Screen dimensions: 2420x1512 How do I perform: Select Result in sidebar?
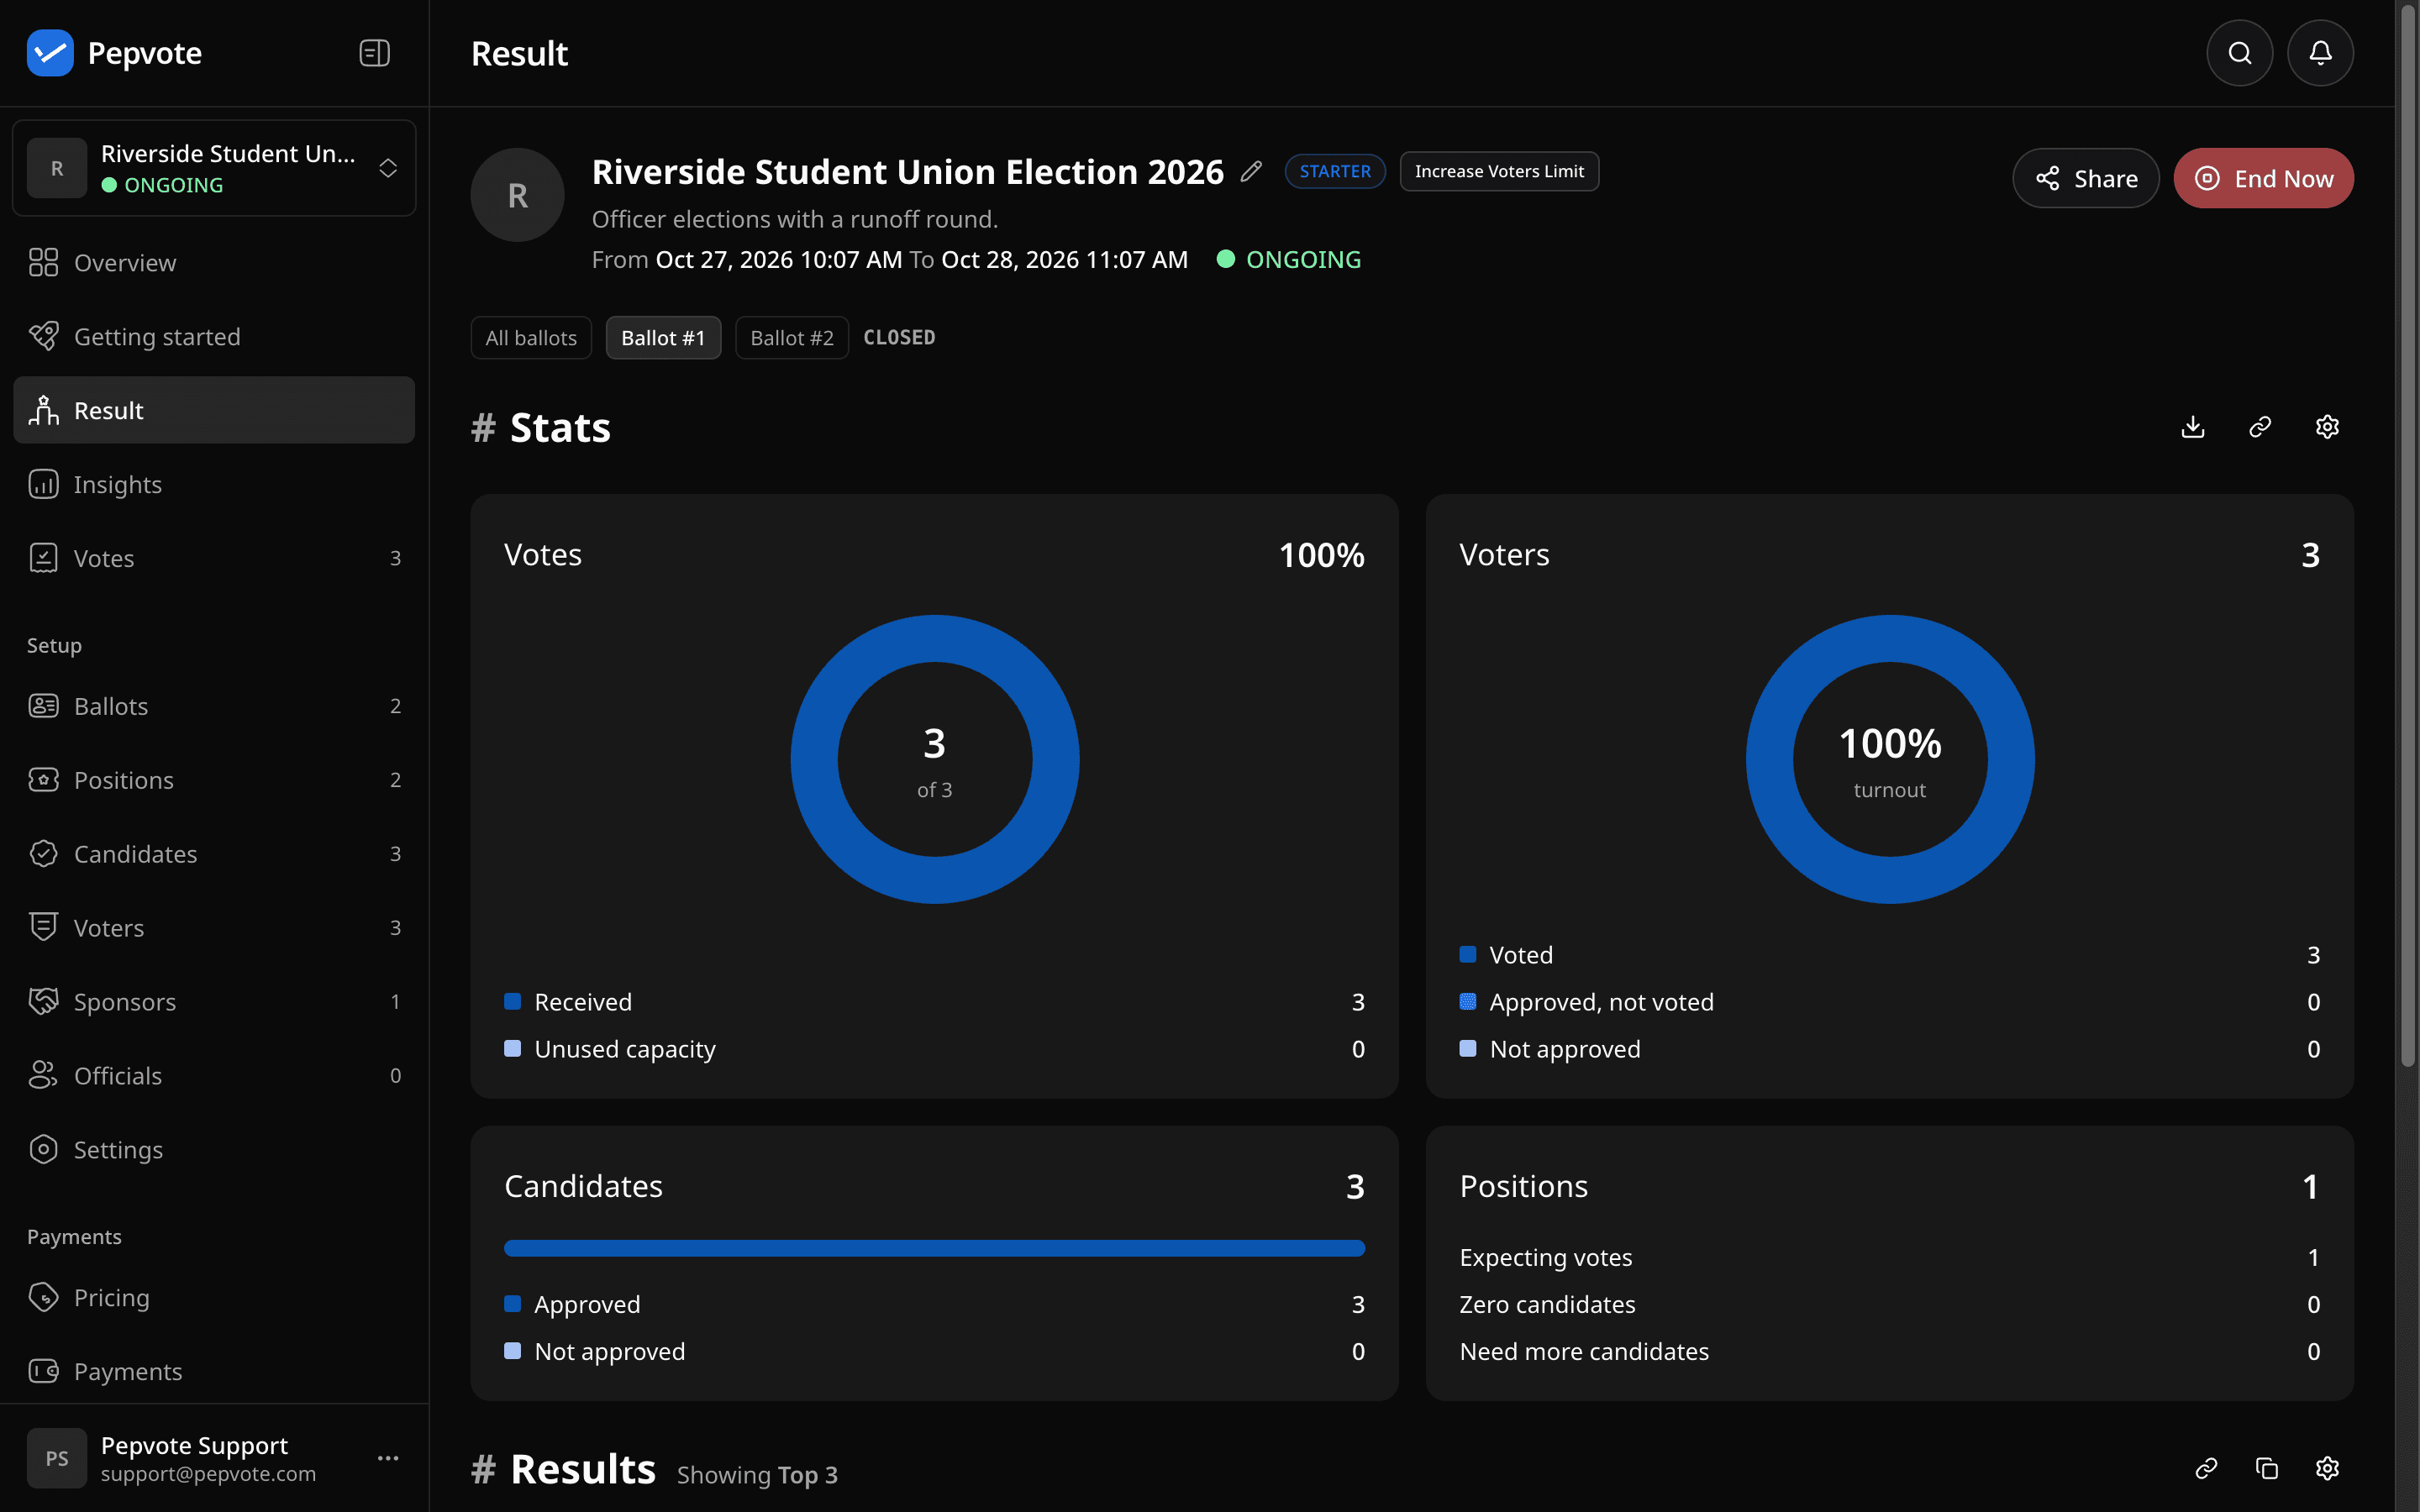click(214, 410)
